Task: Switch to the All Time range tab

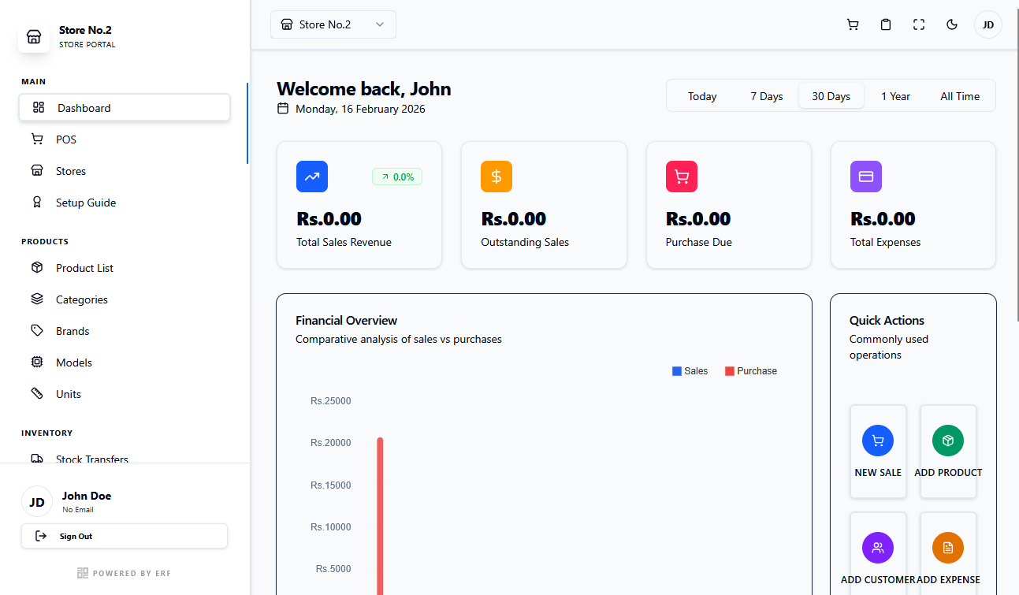Action: pos(960,96)
